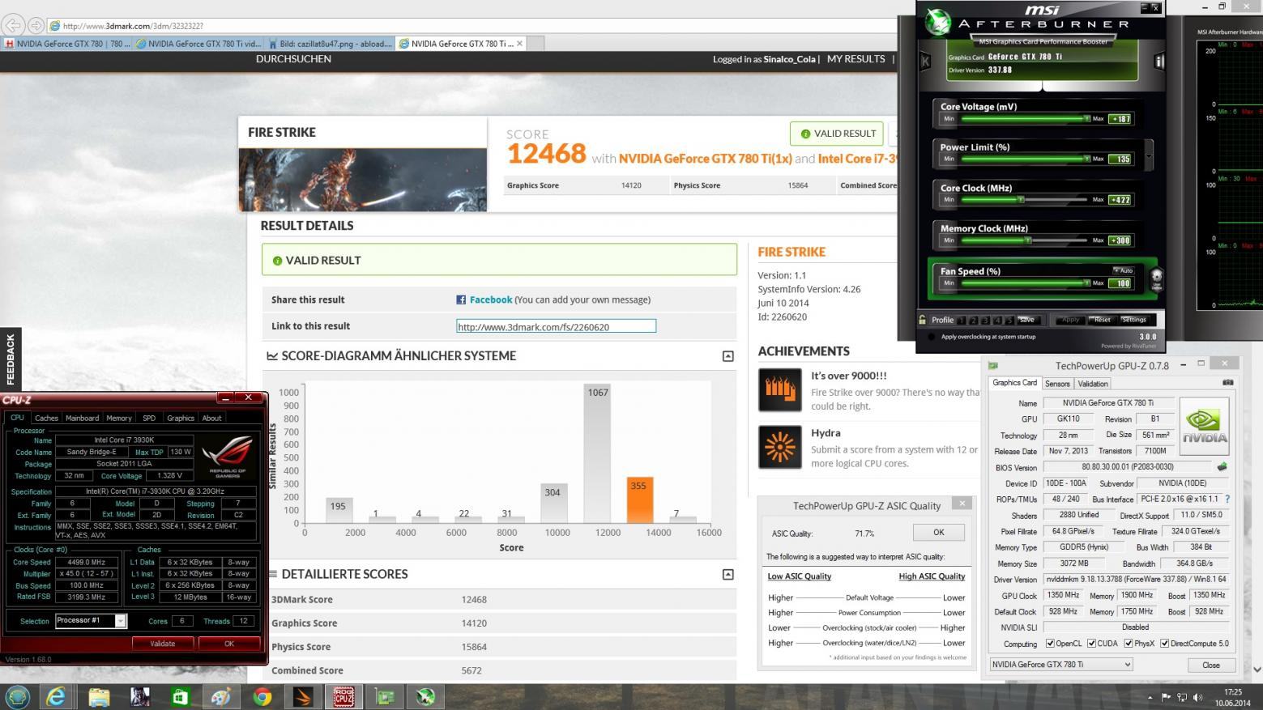Click the ROG logo in CPU-Z

(x=228, y=456)
